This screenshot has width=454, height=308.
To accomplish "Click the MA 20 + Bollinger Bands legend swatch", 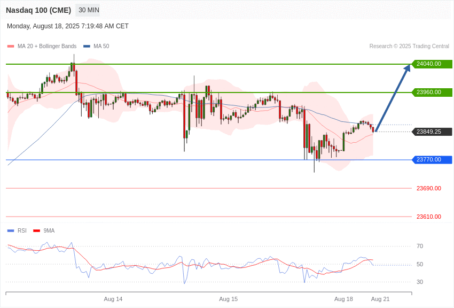I will tap(11, 46).
